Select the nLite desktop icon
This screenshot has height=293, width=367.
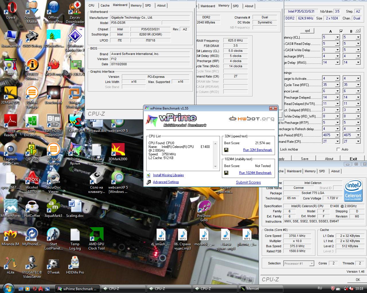coord(11,265)
